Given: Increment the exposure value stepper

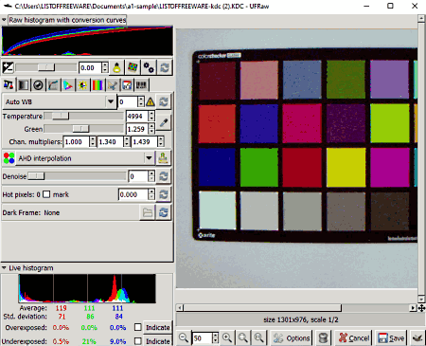Looking at the screenshot, I should (x=105, y=64).
